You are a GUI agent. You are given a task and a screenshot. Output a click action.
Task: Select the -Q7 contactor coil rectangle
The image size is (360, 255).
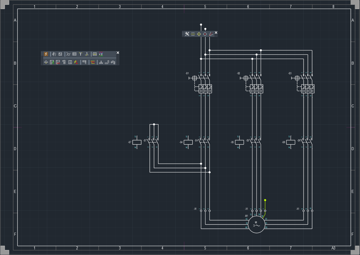click(x=137, y=142)
